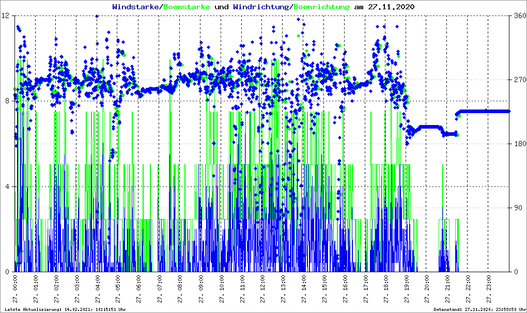Click the 360 label on right axis

pos(518,15)
